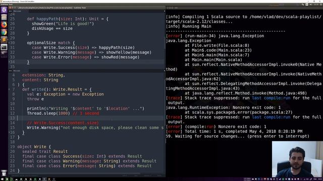Click 'optionalSize match {' line
The height and width of the screenshot is (181, 323).
point(51,43)
